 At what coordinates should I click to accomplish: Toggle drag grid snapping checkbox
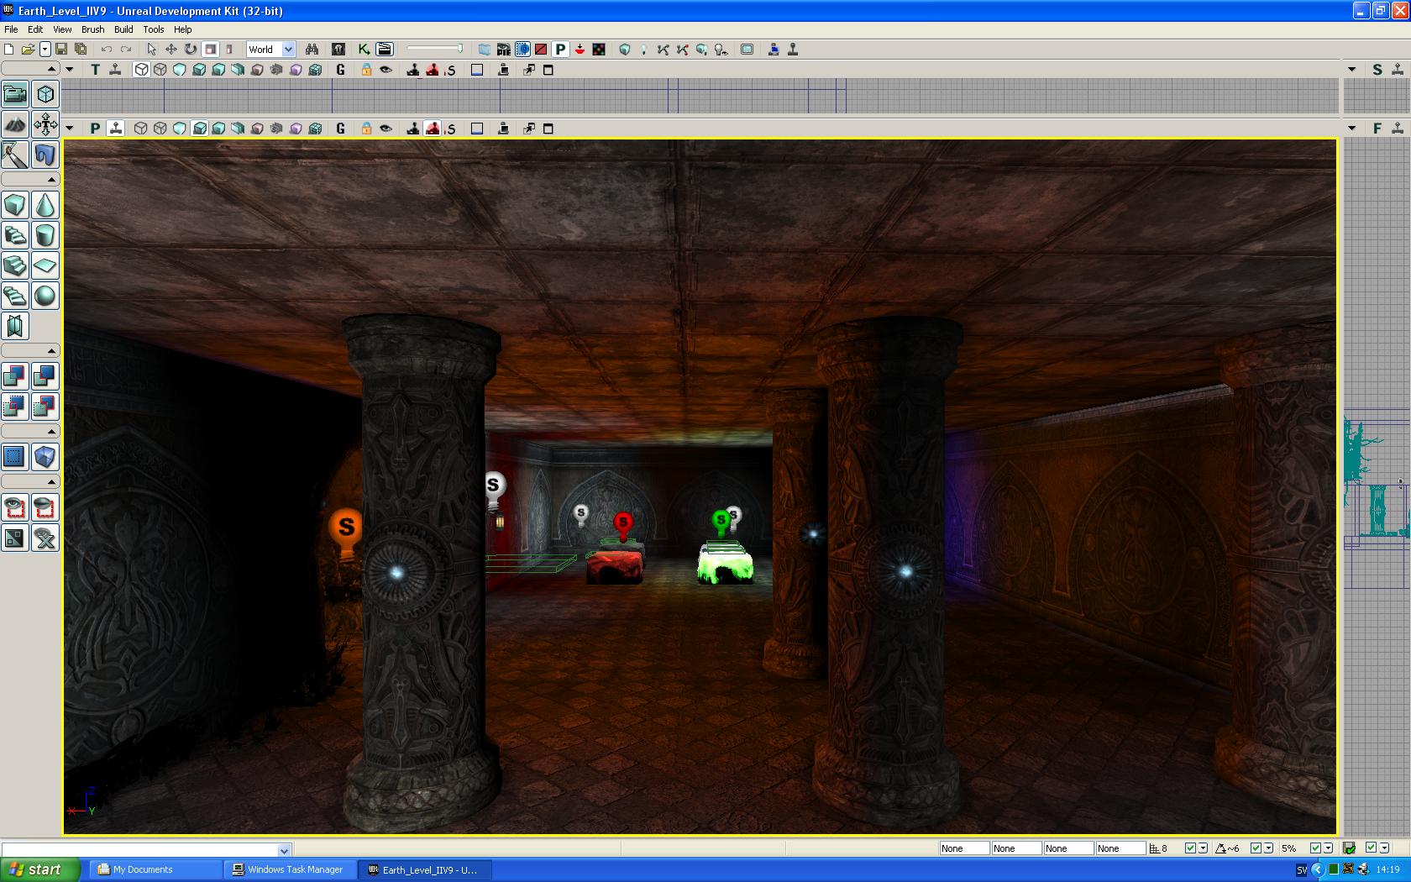pyautogui.click(x=1189, y=848)
